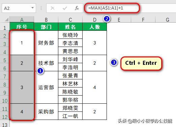
Task: Select the name cell 刘华峰
Action: pyautogui.click(x=70, y=59)
